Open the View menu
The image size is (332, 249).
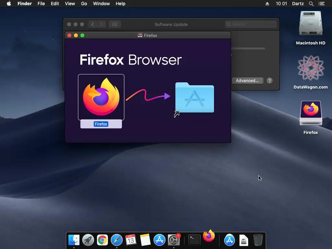pyautogui.click(x=70, y=4)
